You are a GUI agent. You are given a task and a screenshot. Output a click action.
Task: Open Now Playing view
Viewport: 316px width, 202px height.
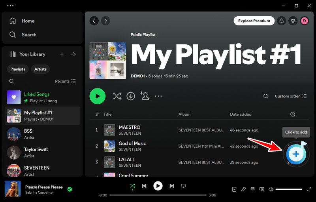tap(234, 189)
